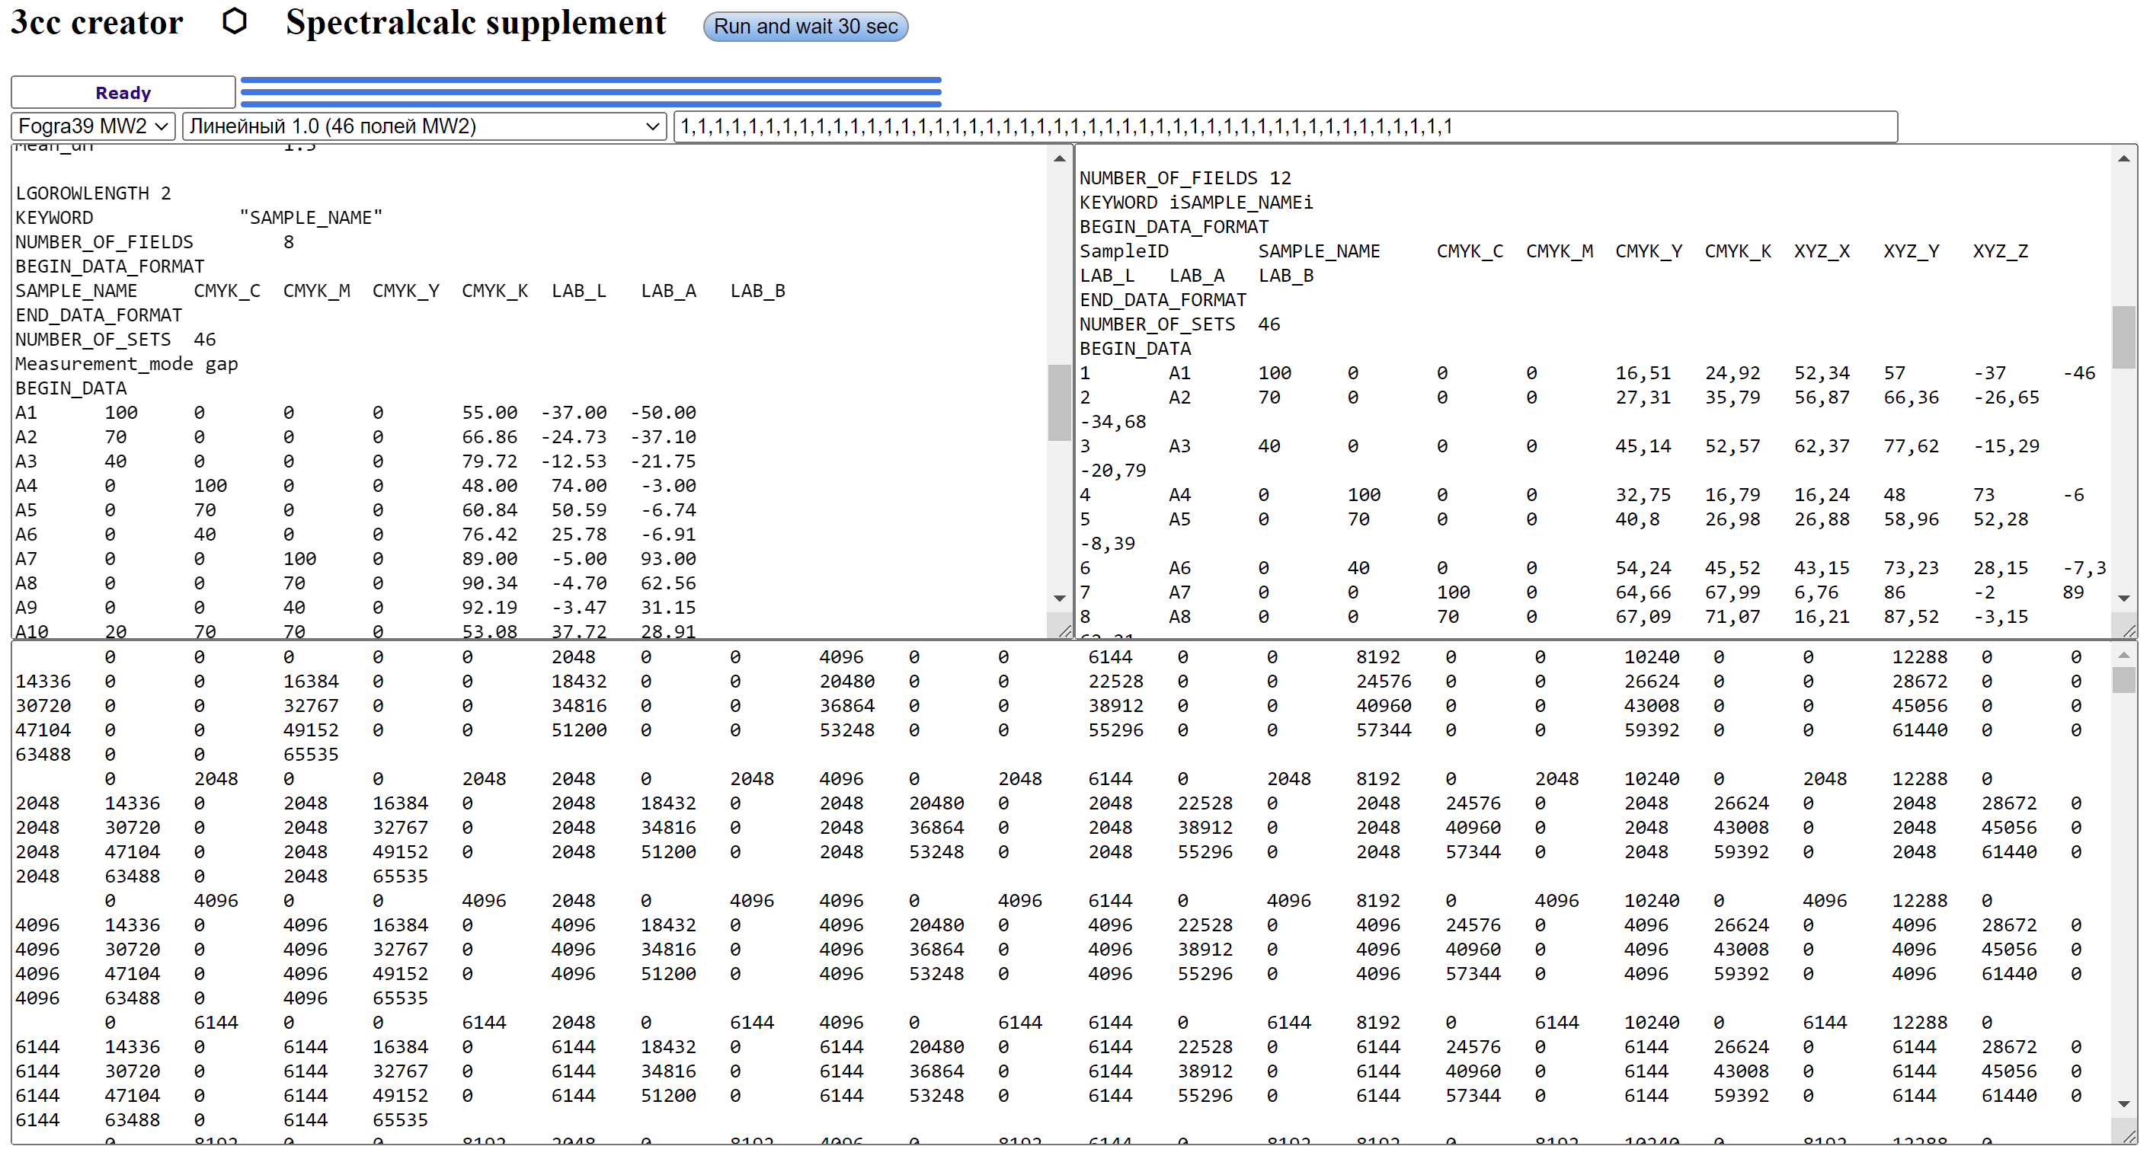Click the right text area scroll-down arrow
The height and width of the screenshot is (1159, 2150).
(2123, 599)
